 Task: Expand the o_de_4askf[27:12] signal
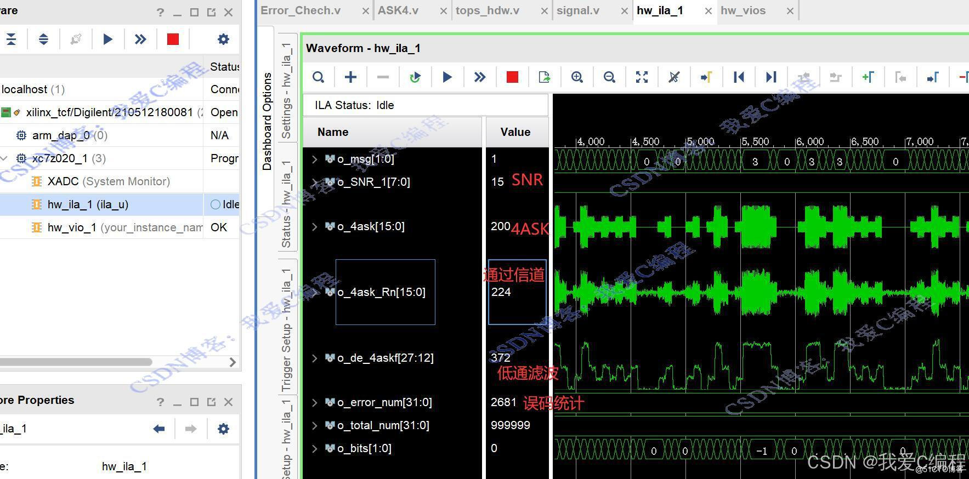(314, 358)
